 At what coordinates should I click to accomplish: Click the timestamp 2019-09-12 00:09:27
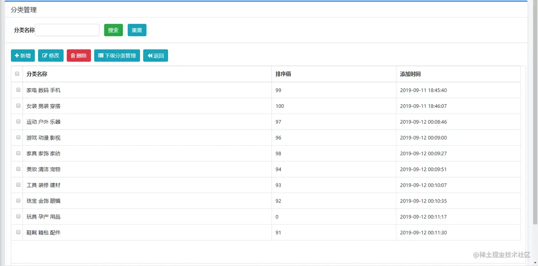423,153
